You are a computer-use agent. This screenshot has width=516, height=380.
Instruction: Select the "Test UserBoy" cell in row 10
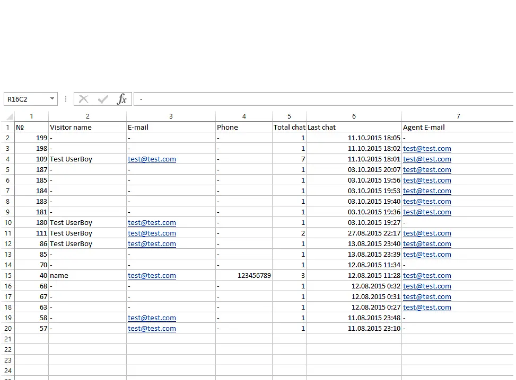pos(87,223)
